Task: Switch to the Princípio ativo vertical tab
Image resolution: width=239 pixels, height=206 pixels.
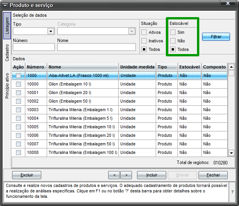Action: click(7, 86)
